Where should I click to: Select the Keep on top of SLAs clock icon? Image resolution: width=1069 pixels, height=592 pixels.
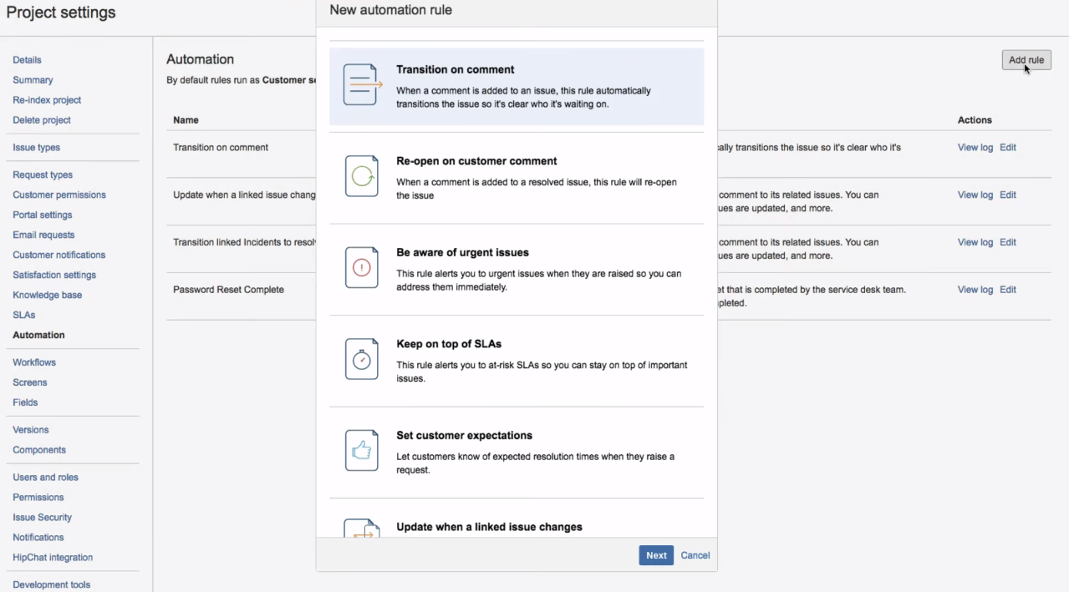[361, 360]
